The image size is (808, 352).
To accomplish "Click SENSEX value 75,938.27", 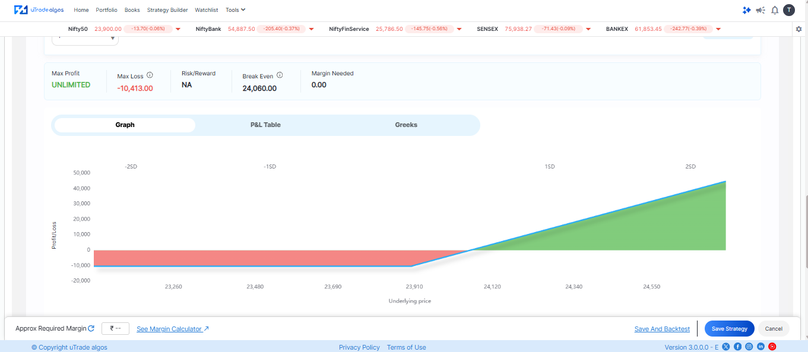I will click(518, 29).
